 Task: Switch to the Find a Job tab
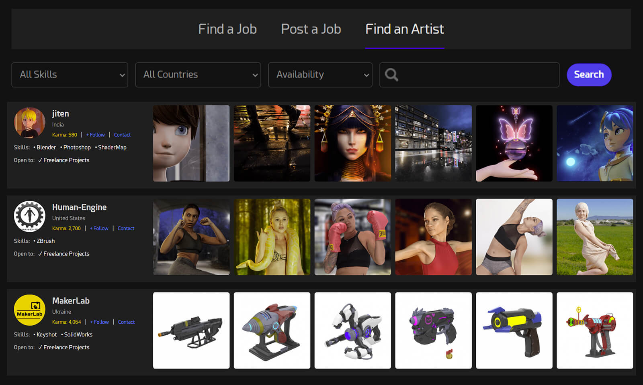(227, 29)
